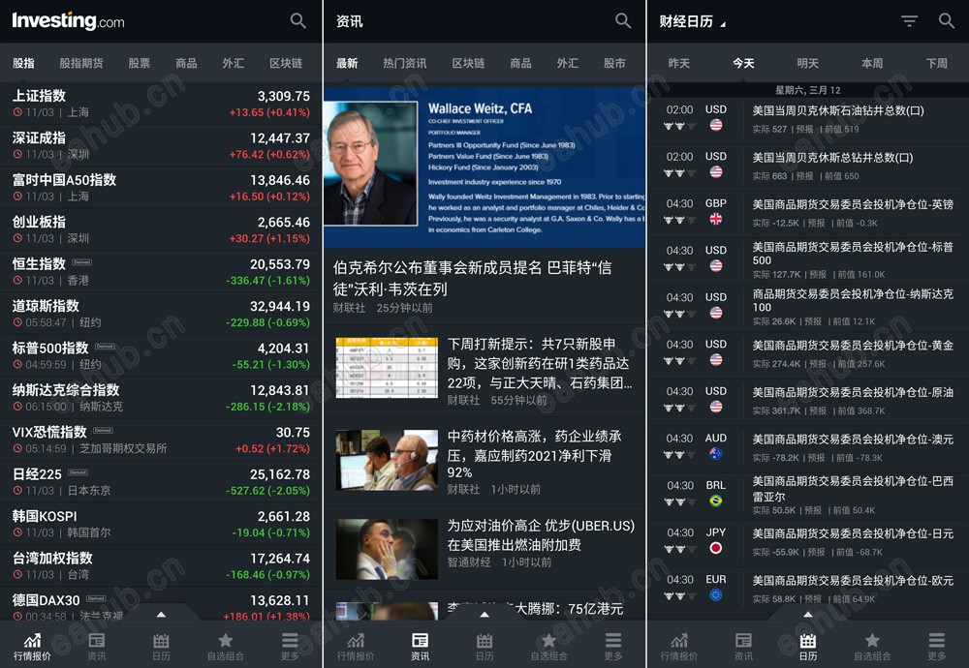Expand the up-arrow handle above news bottom bar

tap(484, 615)
